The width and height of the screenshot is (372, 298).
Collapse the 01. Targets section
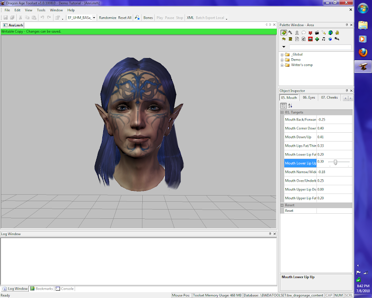click(x=282, y=112)
